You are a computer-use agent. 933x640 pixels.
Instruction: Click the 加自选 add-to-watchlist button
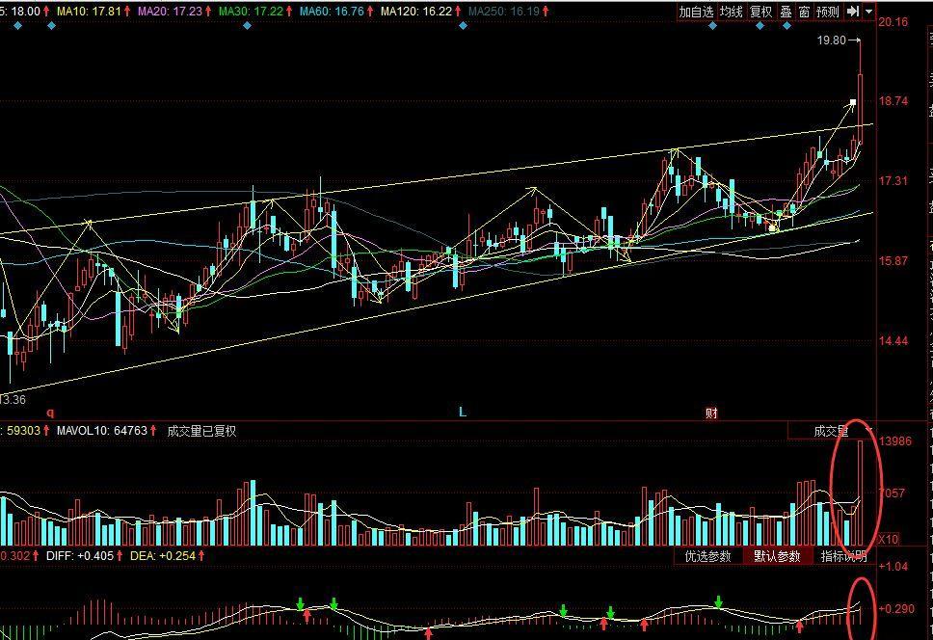click(x=696, y=12)
